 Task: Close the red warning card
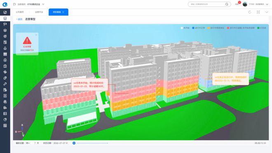pos(36,35)
